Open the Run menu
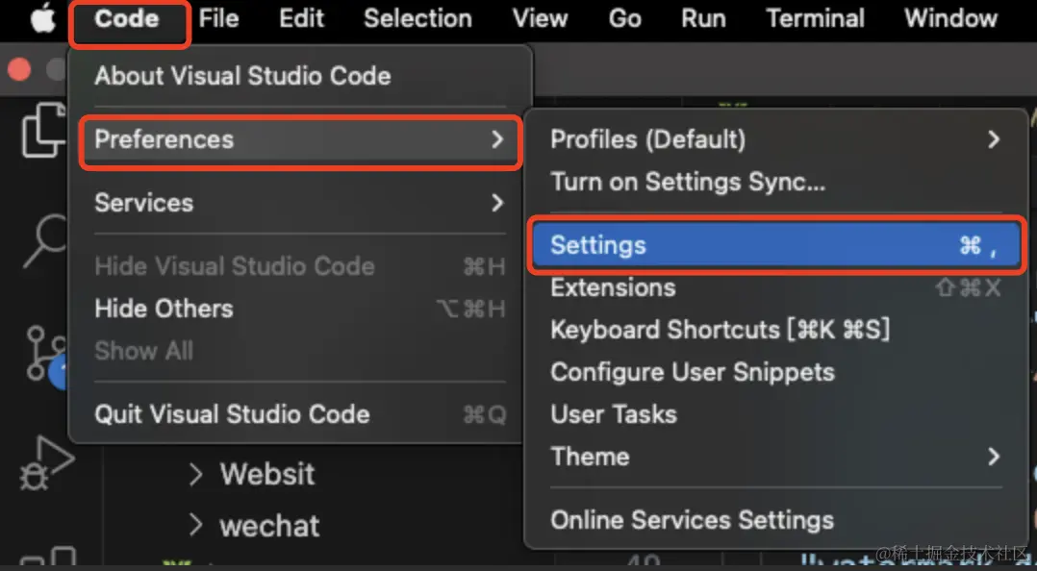 click(x=704, y=18)
